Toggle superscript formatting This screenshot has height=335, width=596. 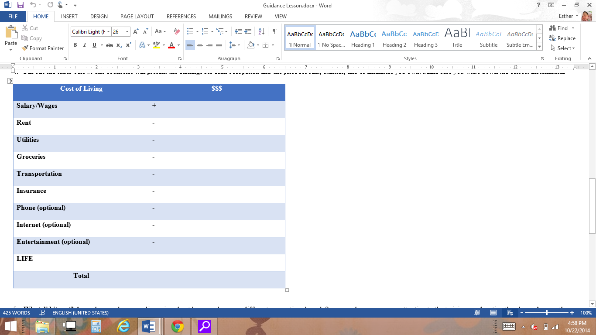click(x=129, y=45)
